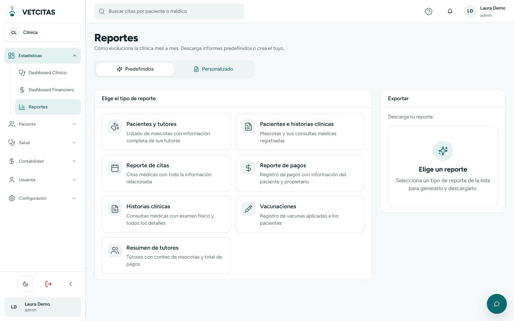
Task: Click the syringe icon of Vacunaciones
Action: (248, 209)
